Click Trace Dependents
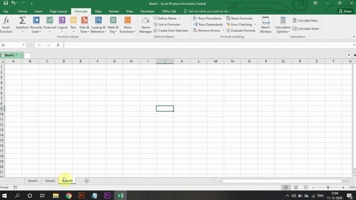 pyautogui.click(x=208, y=24)
